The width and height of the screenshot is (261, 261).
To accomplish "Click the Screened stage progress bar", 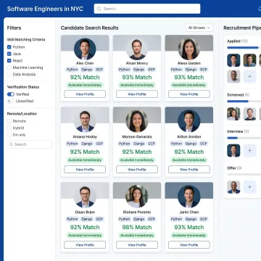I will [x=244, y=101].
